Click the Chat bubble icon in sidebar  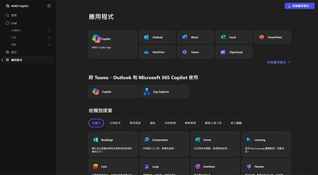[8, 23]
